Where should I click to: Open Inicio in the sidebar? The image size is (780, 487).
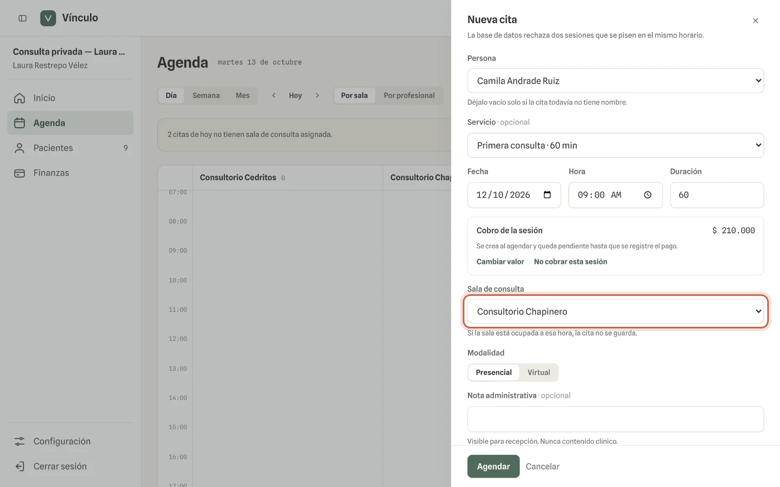tap(70, 98)
